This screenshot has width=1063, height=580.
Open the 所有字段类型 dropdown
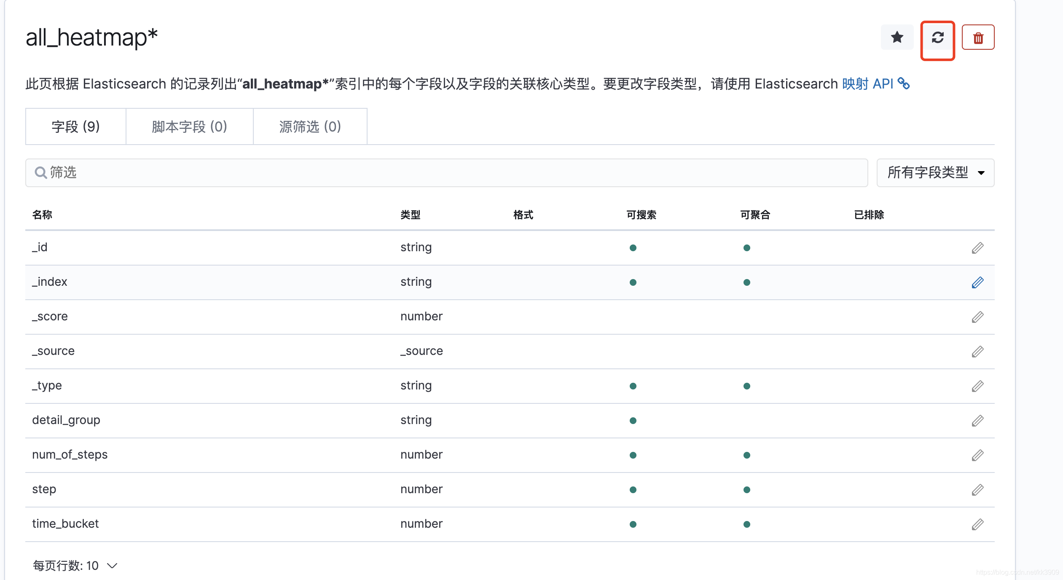(935, 173)
